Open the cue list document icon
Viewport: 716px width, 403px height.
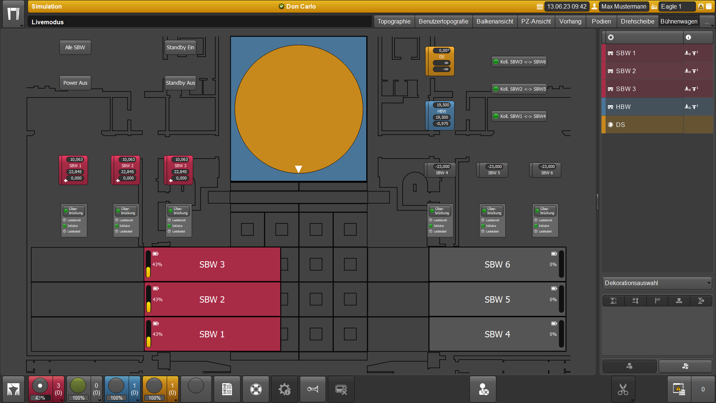227,389
